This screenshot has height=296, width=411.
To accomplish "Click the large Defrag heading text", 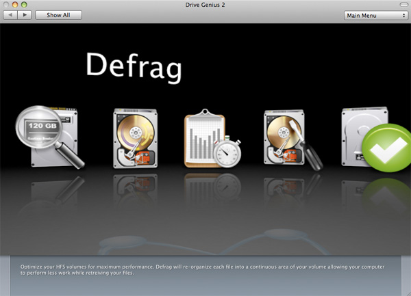I will click(x=134, y=67).
